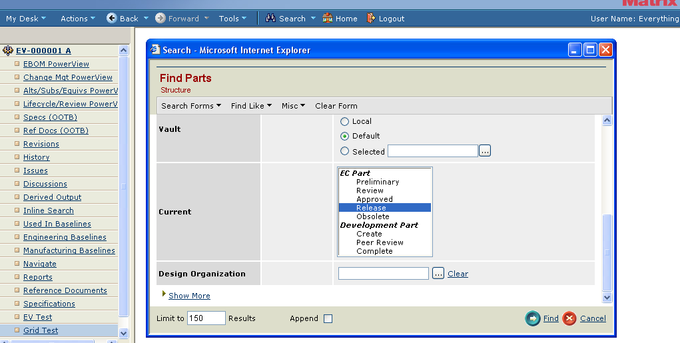Image resolution: width=680 pixels, height=343 pixels.
Task: Click the red Cancel X icon
Action: click(569, 318)
